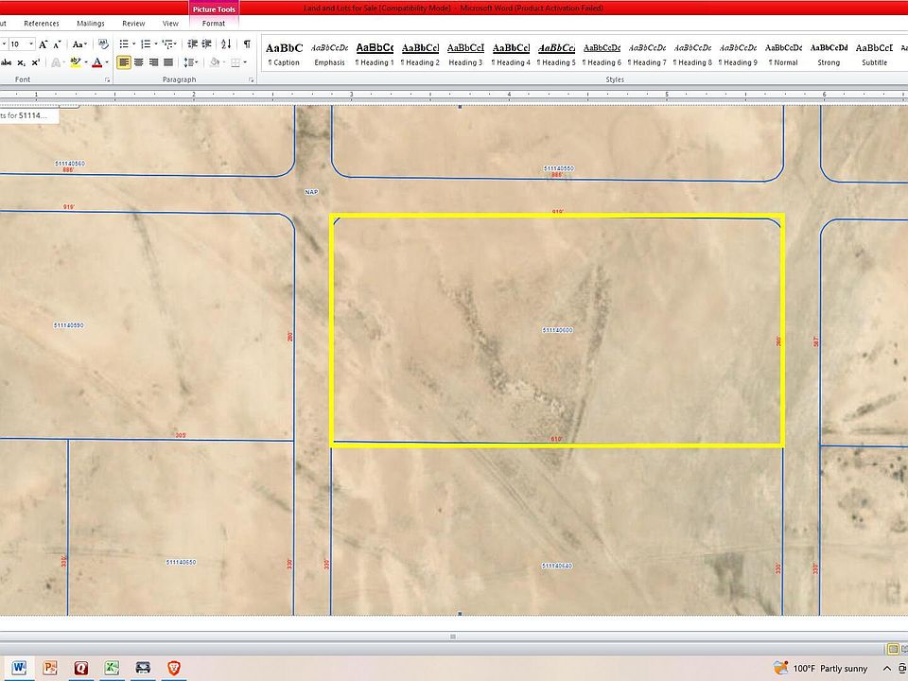Click the text highlight color button

click(x=76, y=62)
